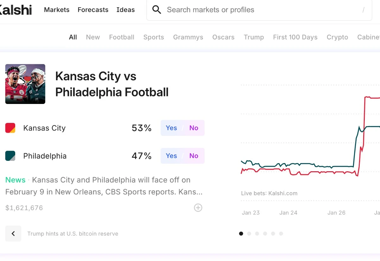Choose Yes for Philadelphia
Viewport: 380px width, 261px height.
[171, 156]
